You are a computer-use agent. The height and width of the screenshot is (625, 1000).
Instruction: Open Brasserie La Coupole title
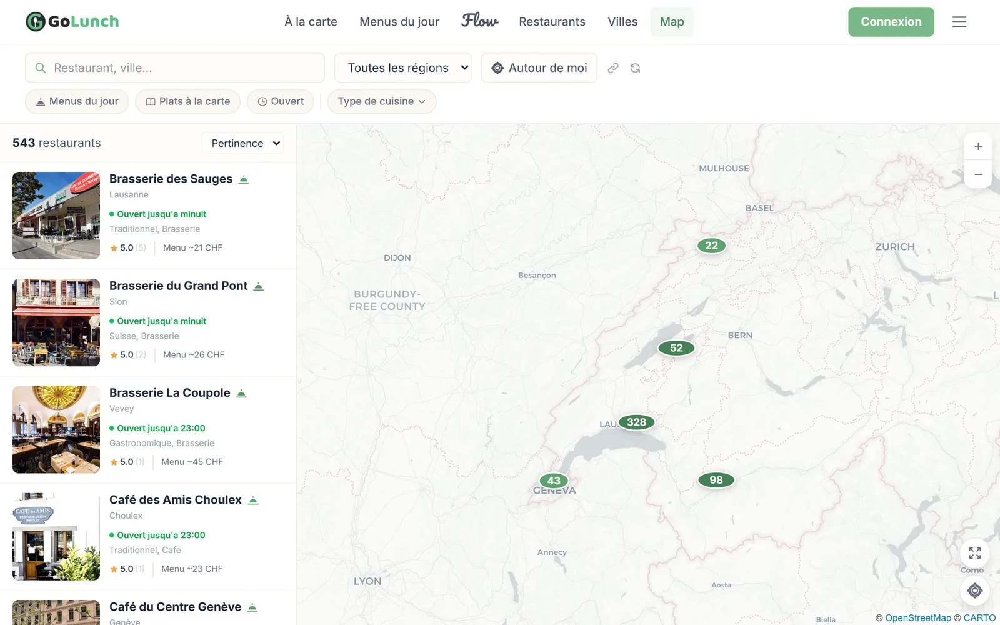point(169,392)
